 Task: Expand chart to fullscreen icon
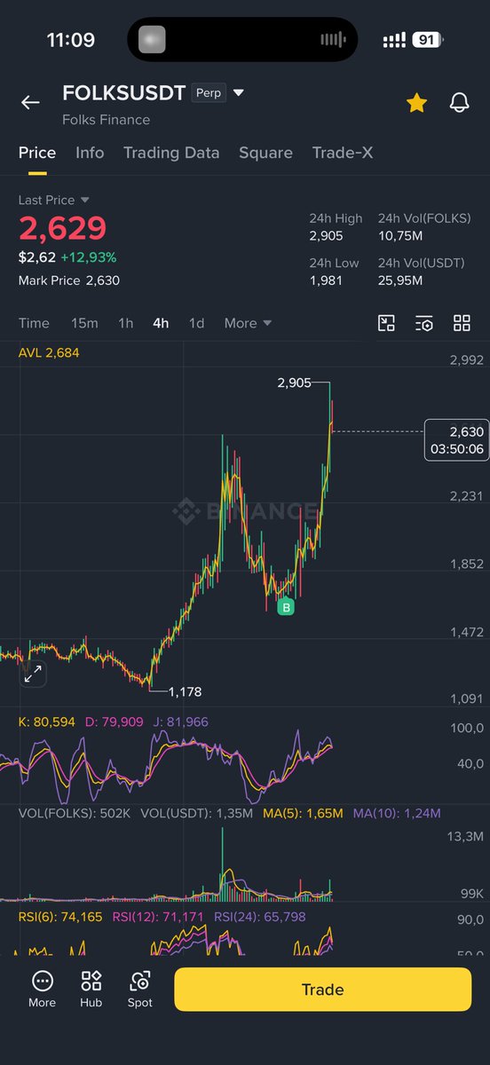coord(33,675)
